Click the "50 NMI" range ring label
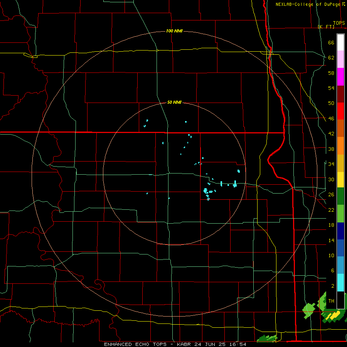The image size is (347, 347). [x=174, y=102]
